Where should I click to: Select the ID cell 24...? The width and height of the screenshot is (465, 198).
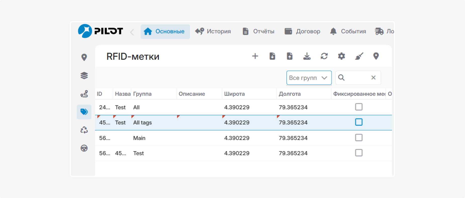pyautogui.click(x=105, y=107)
